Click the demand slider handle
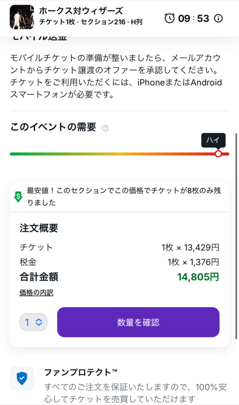 point(218,153)
